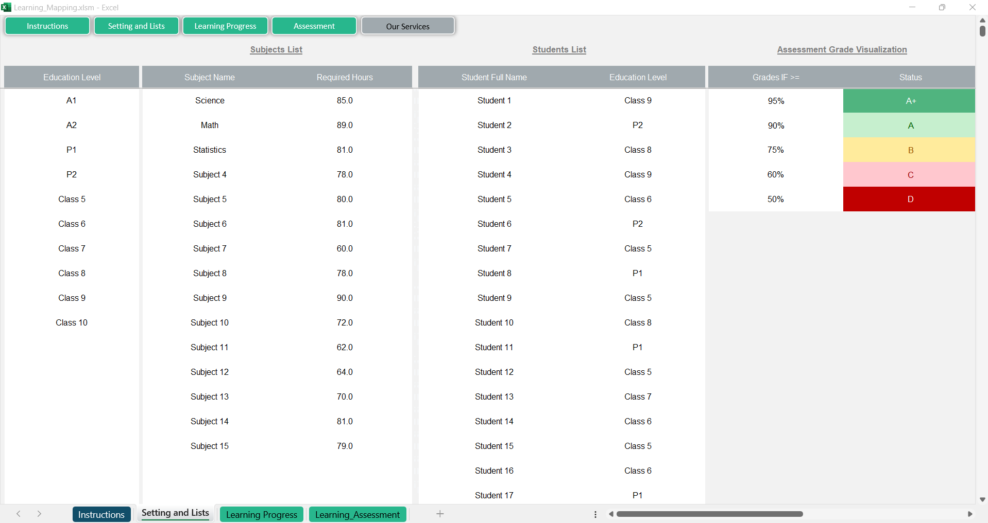Click the next sheet navigation arrow

pos(39,514)
